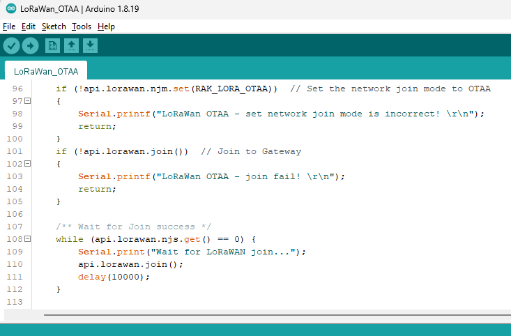Click the closing brace on line 100
Viewport: 511px width, 336px height.
pos(59,139)
